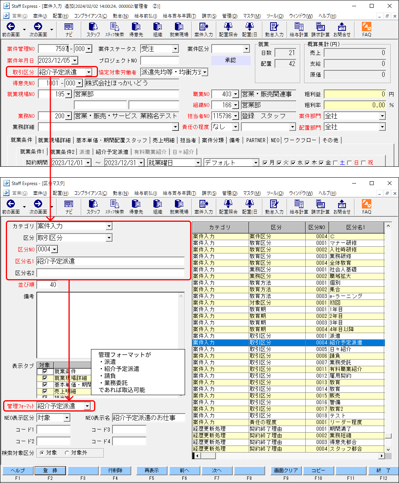Image resolution: width=399 pixels, height=483 pixels.
Task: Open the 区分NO dropdown showing 0004
Action: tap(54, 249)
